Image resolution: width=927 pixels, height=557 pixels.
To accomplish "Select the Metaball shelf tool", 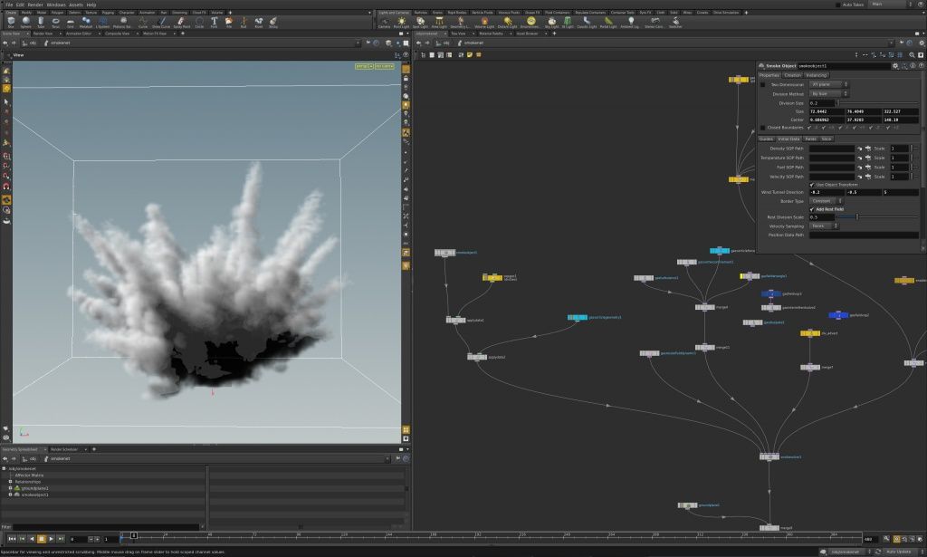I will coord(86,22).
